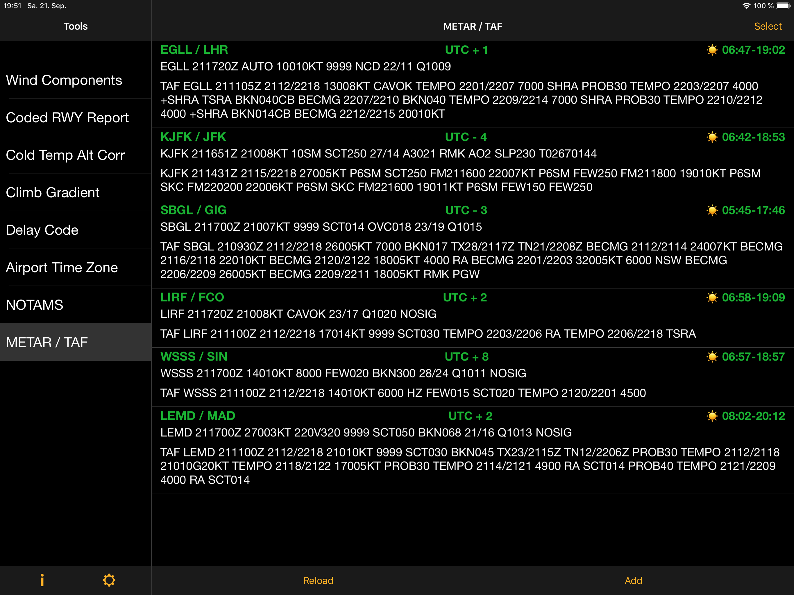The width and height of the screenshot is (794, 595).
Task: Click UTC + 2 offset for LIRF
Action: coord(465,297)
